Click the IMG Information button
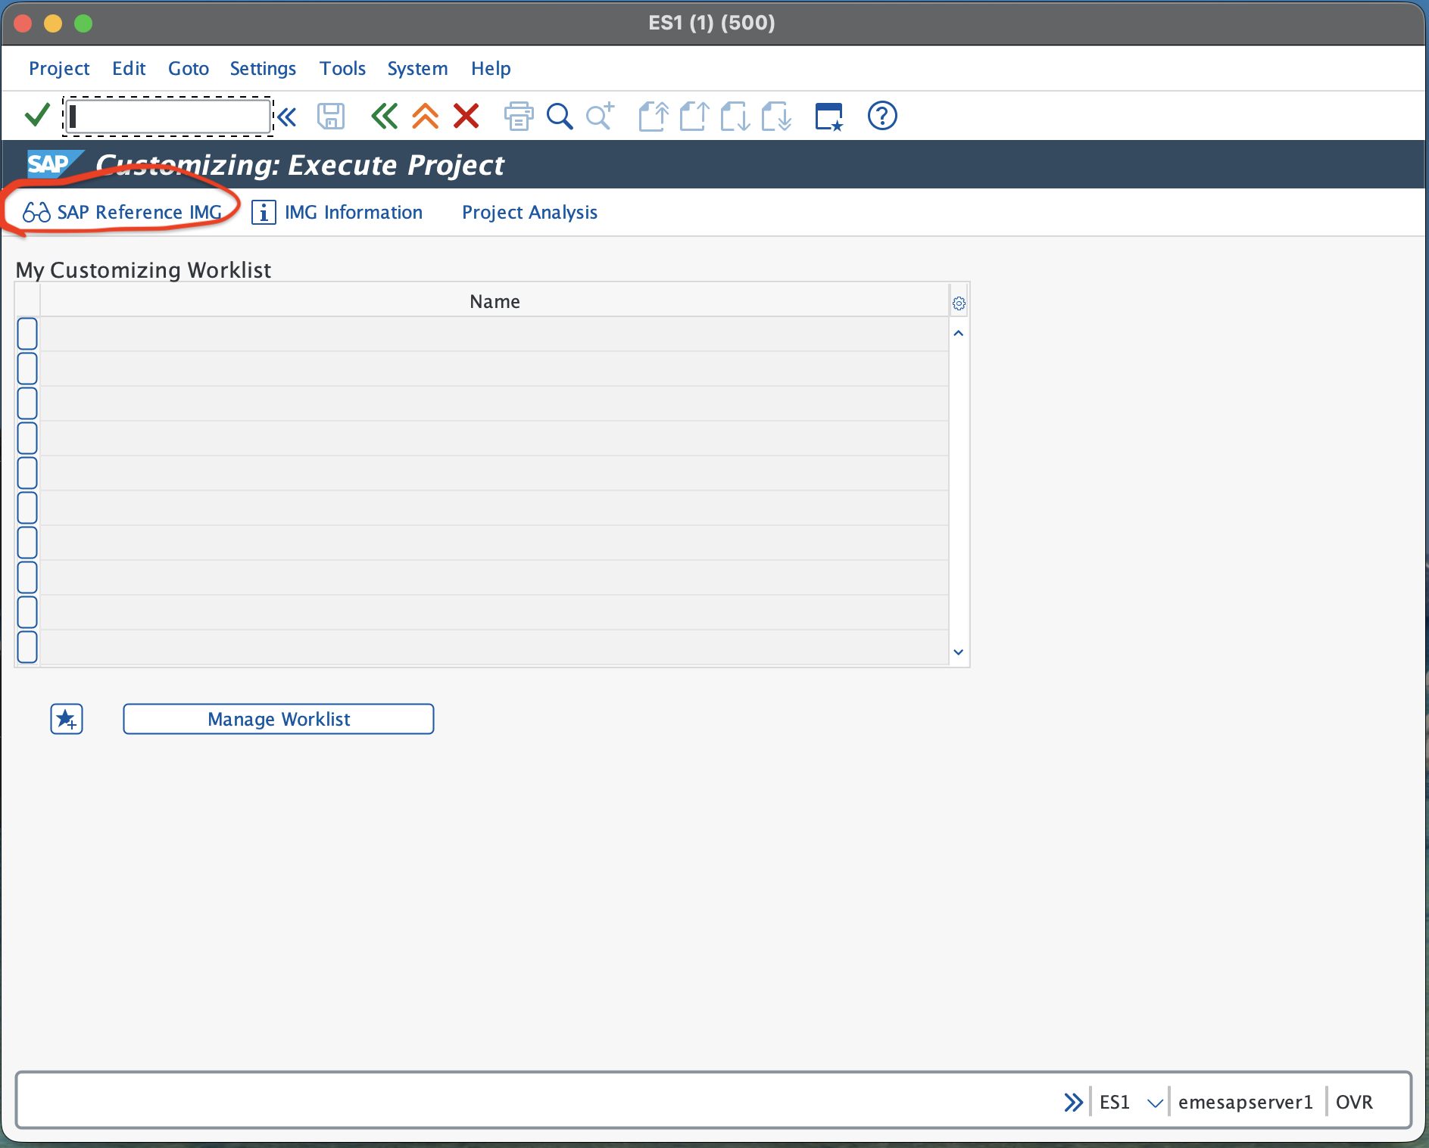This screenshot has height=1148, width=1429. point(337,213)
